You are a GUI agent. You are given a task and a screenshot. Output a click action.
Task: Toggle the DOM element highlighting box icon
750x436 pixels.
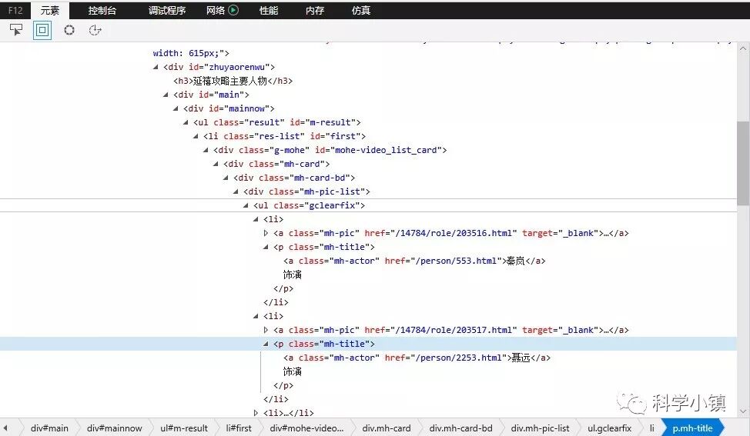42,30
